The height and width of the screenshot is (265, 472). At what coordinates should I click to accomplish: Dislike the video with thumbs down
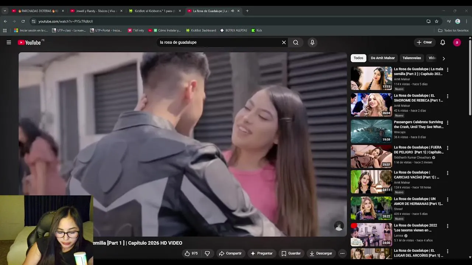coord(207,253)
